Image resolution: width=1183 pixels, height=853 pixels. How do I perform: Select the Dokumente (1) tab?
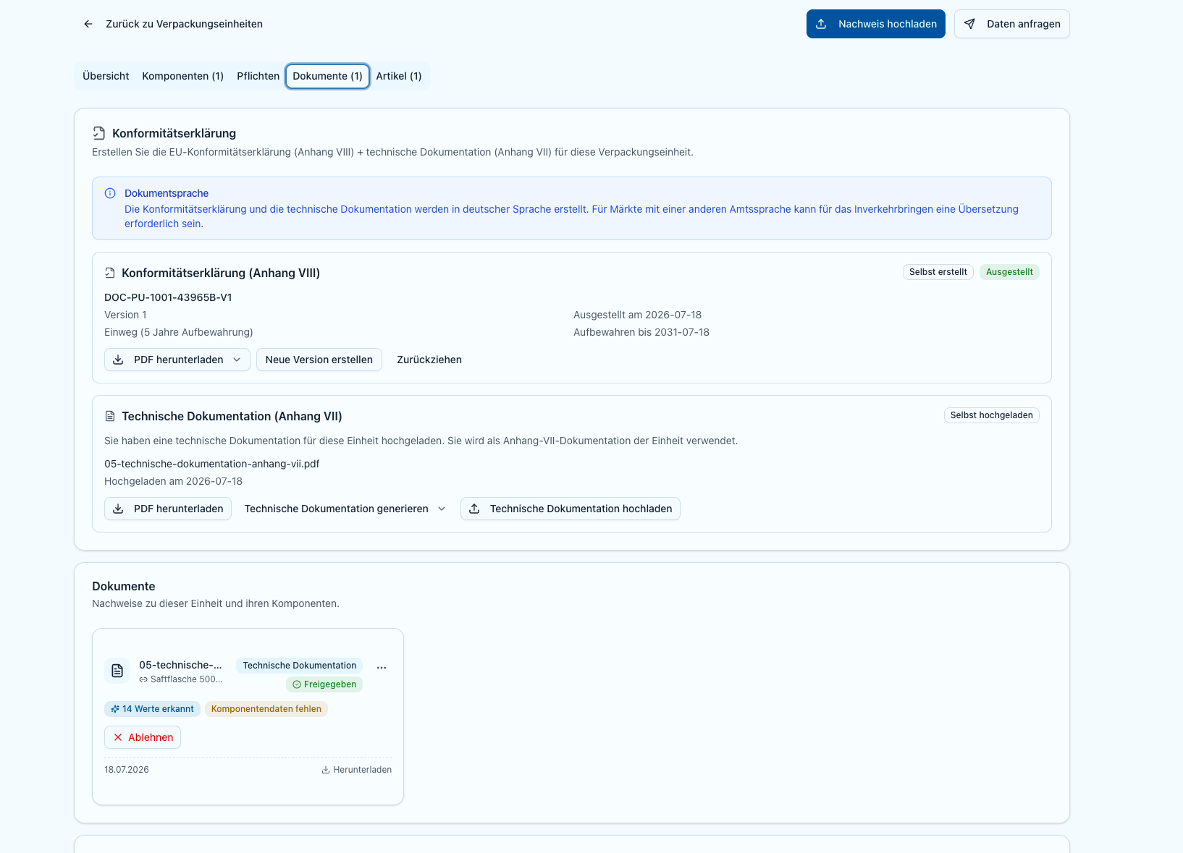[327, 76]
